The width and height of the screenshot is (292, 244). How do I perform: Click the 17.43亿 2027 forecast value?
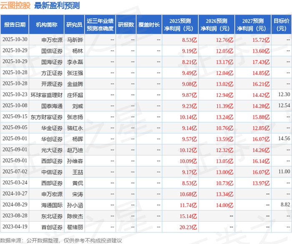pyautogui.click(x=261, y=62)
